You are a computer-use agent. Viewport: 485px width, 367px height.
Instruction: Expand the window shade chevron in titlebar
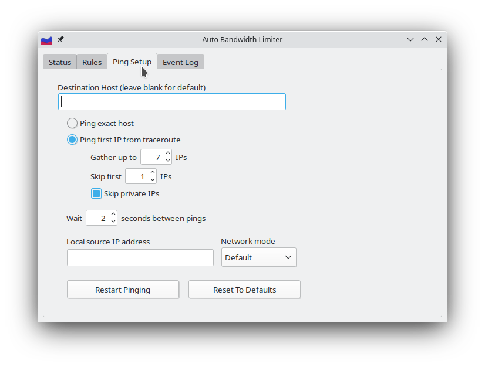tap(410, 39)
